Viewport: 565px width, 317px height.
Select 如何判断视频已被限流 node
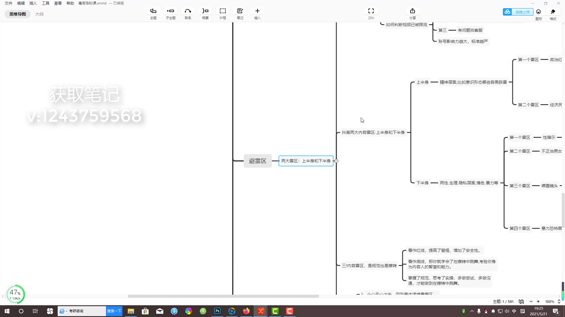point(406,25)
